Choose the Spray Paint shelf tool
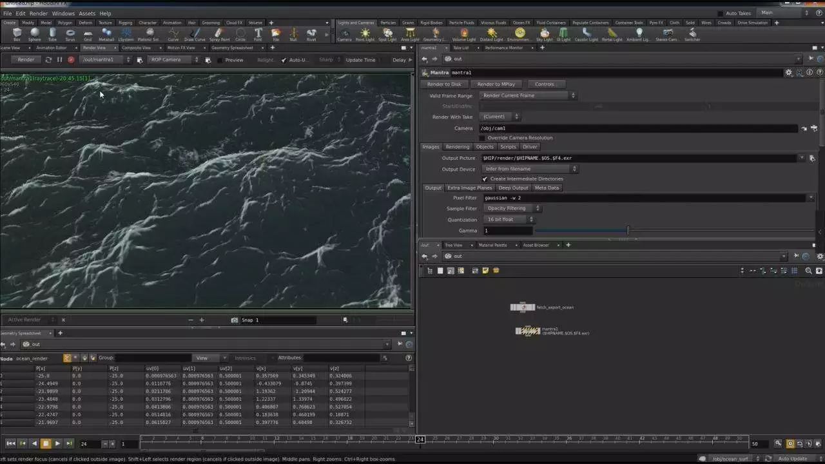The image size is (825, 464). point(219,34)
